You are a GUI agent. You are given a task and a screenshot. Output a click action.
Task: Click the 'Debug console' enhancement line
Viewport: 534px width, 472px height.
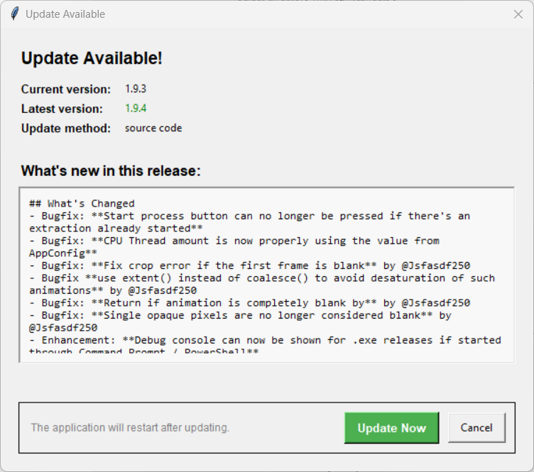coord(266,346)
